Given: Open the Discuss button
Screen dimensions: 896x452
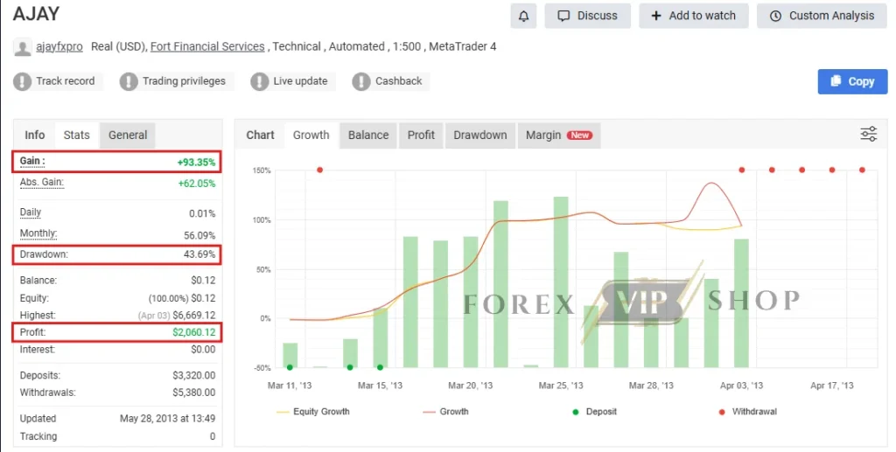Looking at the screenshot, I should (587, 16).
